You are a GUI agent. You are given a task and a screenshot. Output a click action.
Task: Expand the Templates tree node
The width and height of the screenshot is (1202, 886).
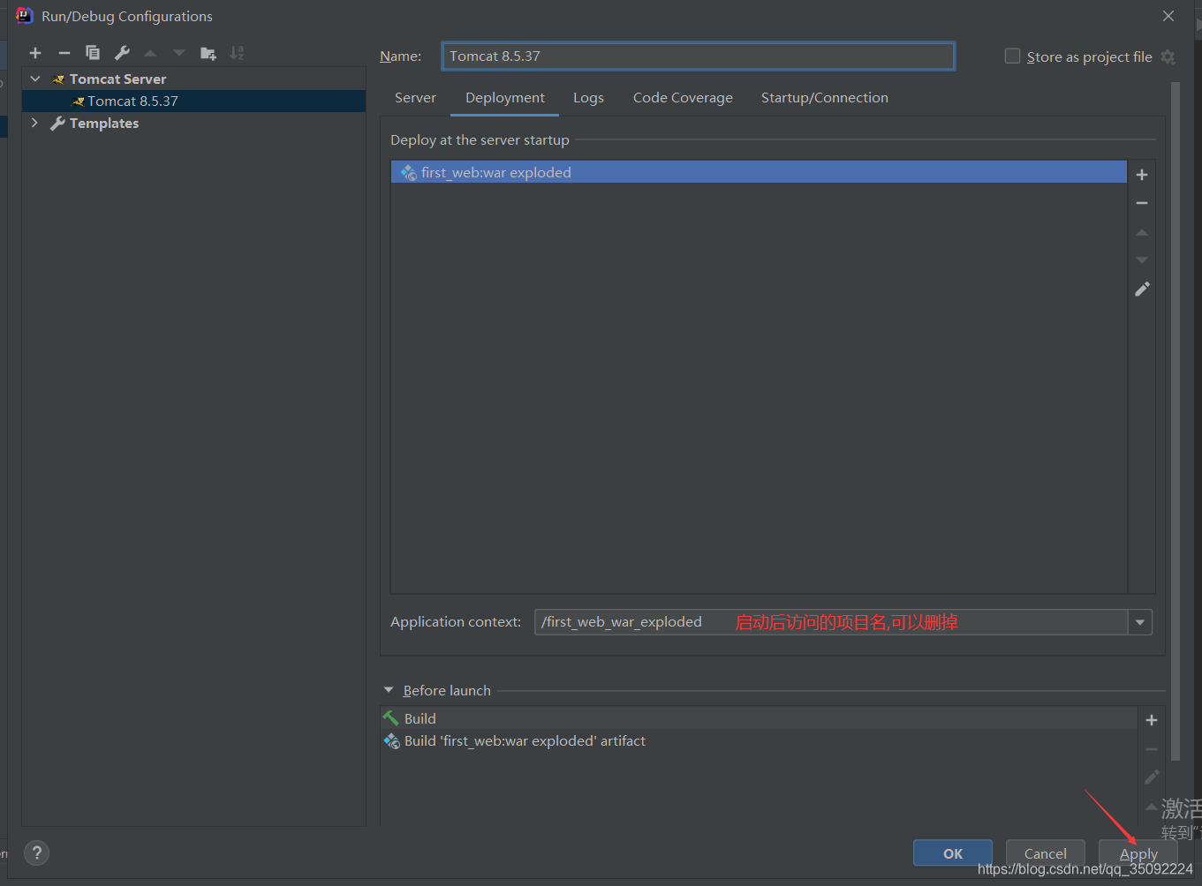pos(35,123)
